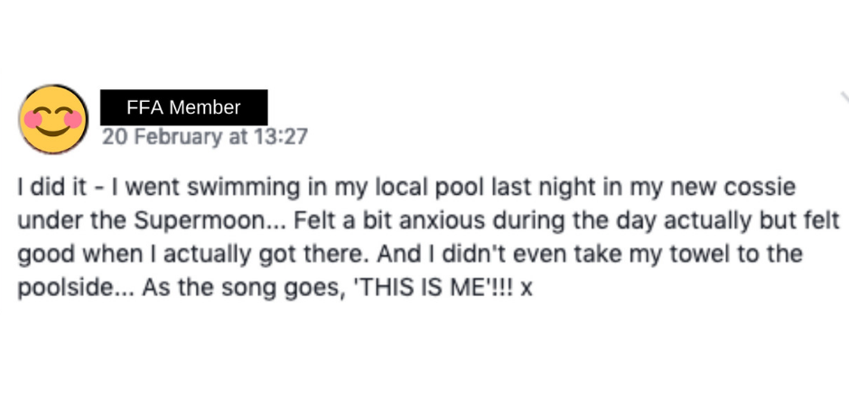Click the 'THIS IS ME' song quote
849x406 pixels.
(x=421, y=288)
